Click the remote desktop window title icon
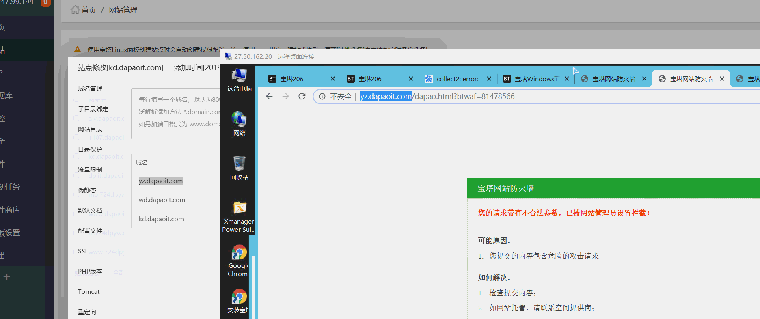The image size is (760, 319). (x=228, y=56)
